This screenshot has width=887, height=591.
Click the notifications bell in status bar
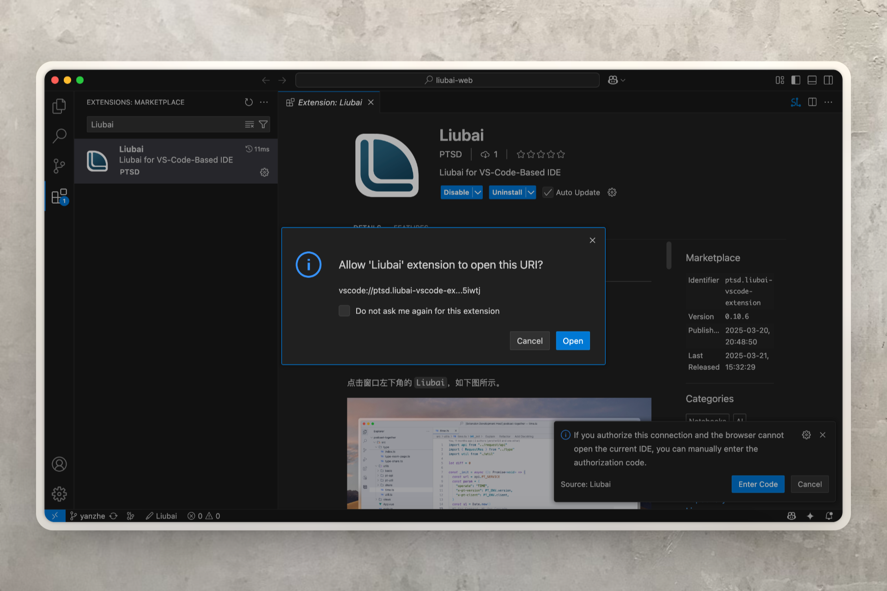[x=829, y=516]
